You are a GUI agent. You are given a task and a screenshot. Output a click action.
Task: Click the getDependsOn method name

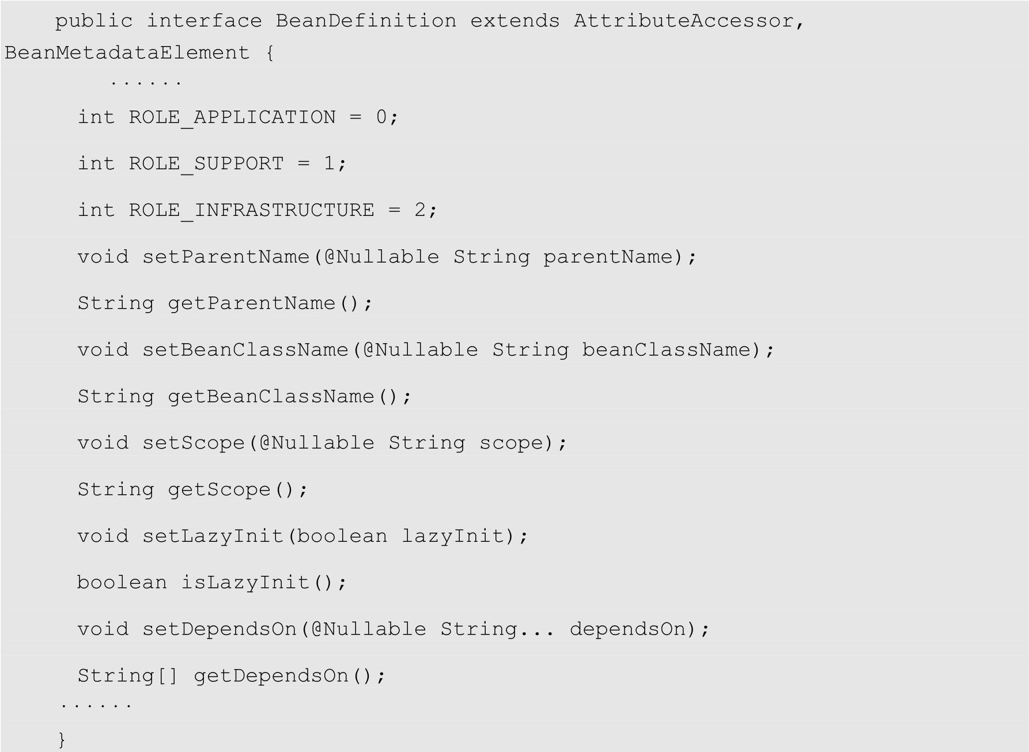(x=271, y=676)
